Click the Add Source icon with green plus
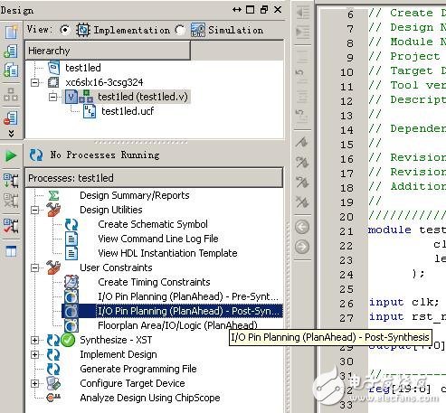Image resolution: width=446 pixels, height=413 pixels. pyautogui.click(x=11, y=52)
